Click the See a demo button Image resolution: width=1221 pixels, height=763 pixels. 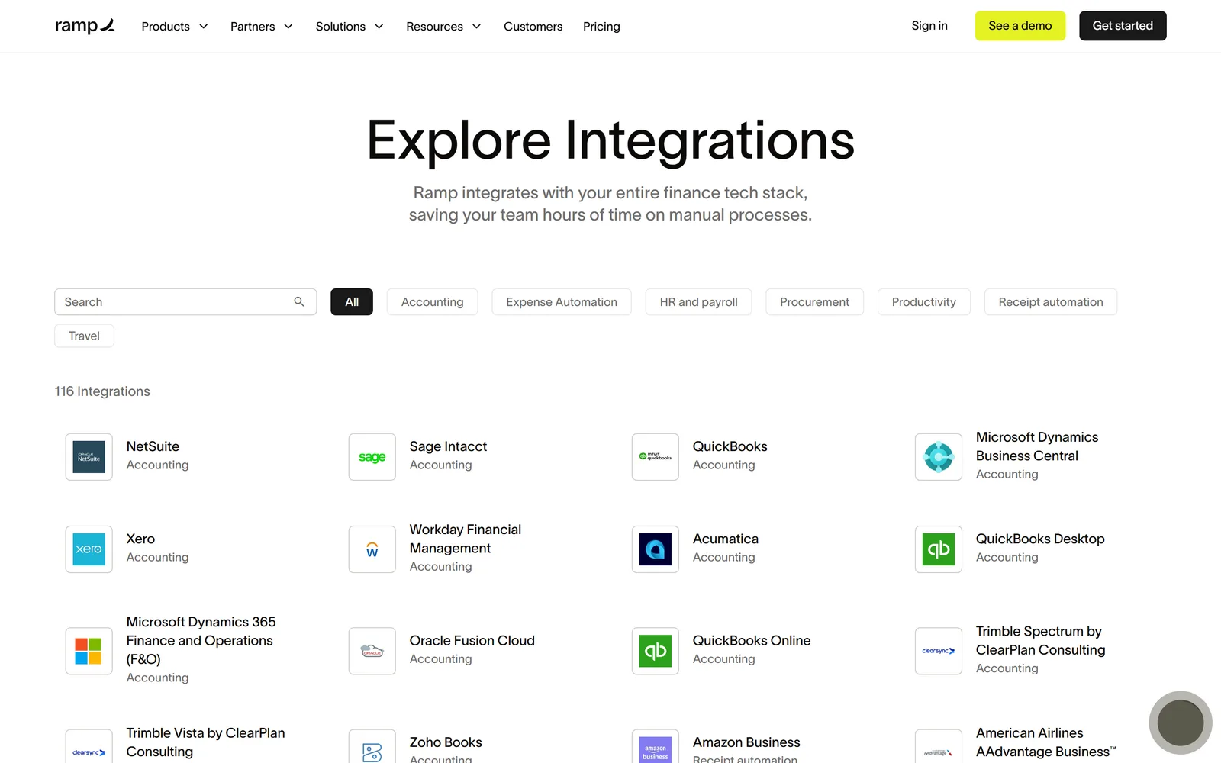pos(1020,25)
